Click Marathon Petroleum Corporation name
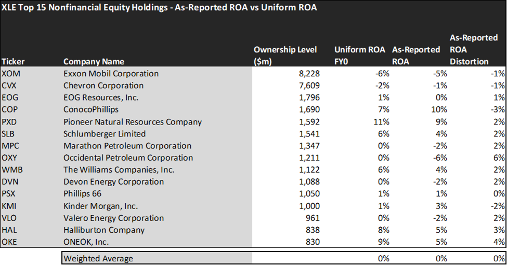The image size is (507, 265). [127, 146]
